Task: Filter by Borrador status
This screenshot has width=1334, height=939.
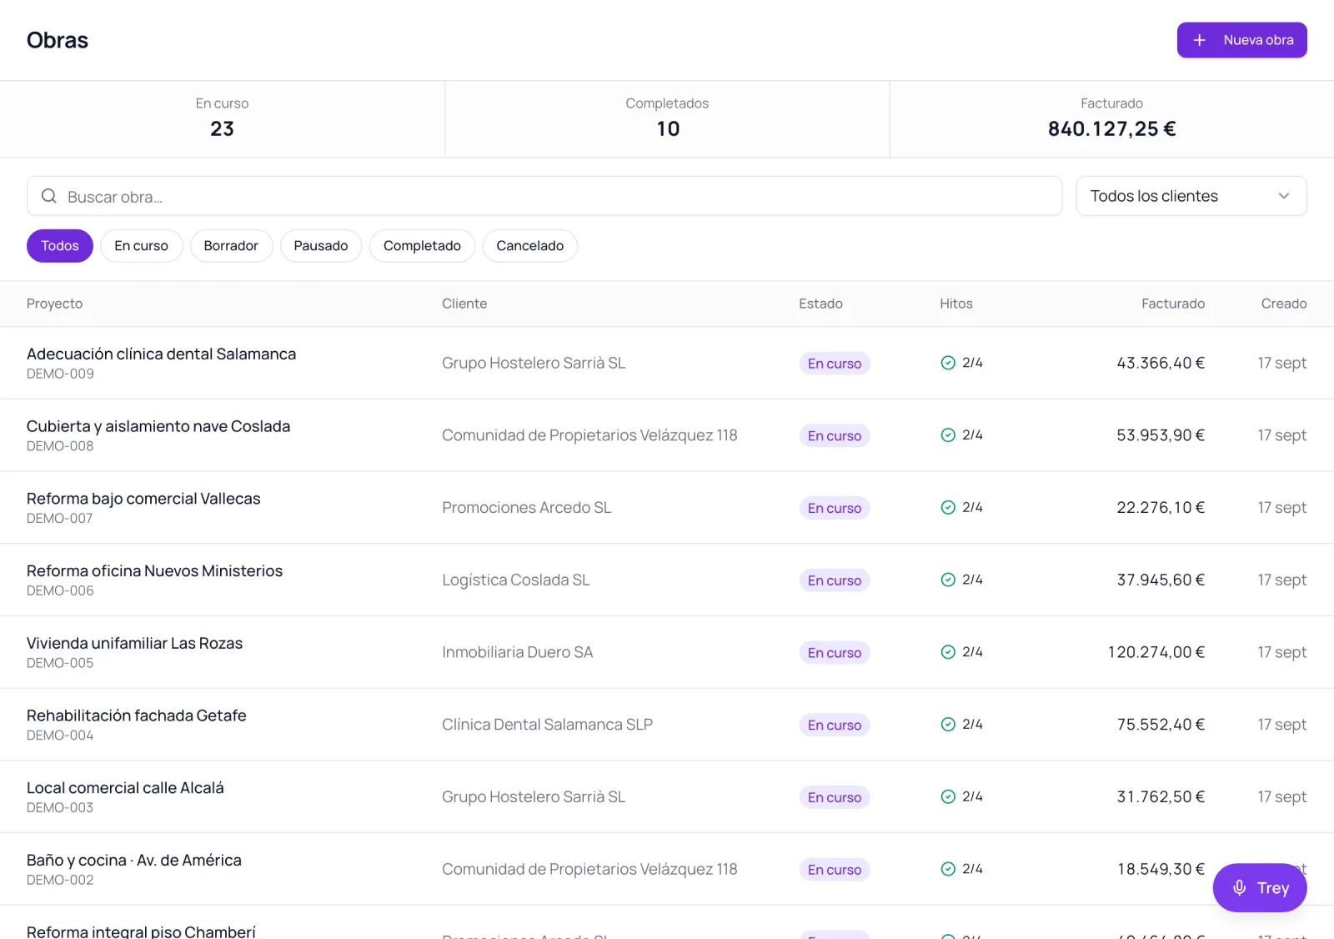Action: tap(231, 246)
